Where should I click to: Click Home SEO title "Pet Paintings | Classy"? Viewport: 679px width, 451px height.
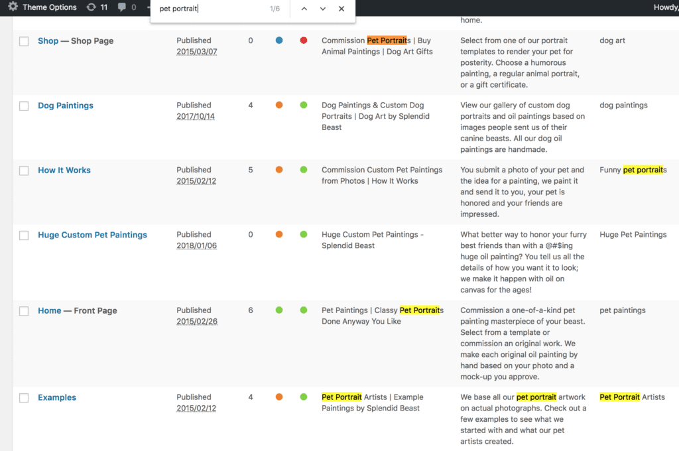point(359,310)
